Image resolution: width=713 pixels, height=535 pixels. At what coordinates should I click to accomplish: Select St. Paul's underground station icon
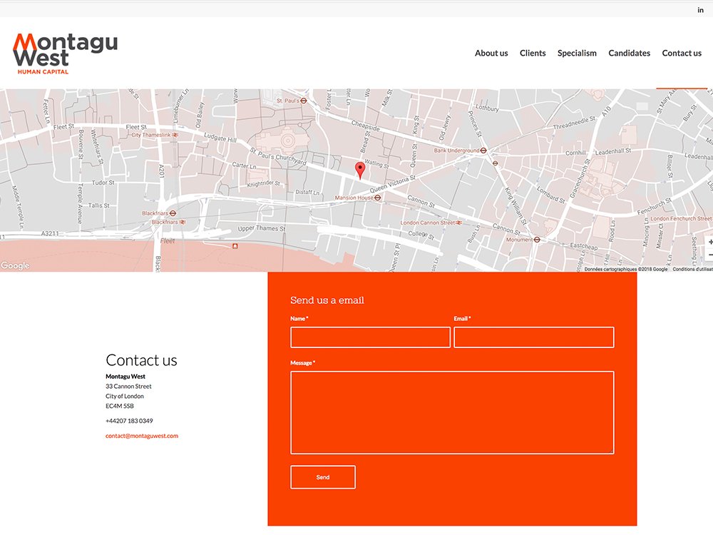point(303,101)
